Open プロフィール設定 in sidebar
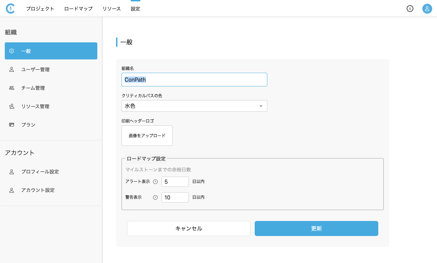 pos(40,171)
